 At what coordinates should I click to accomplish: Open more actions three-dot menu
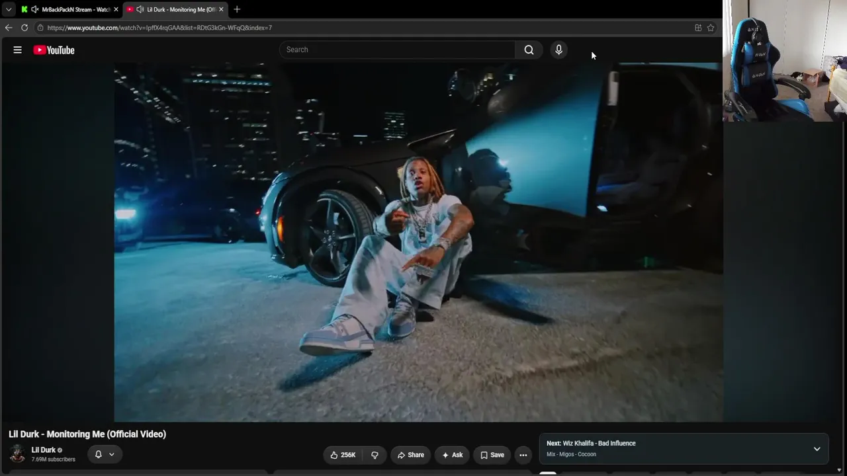[x=523, y=455]
